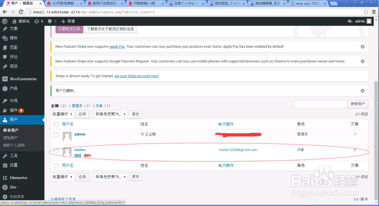Click the user search input field

[320, 104]
